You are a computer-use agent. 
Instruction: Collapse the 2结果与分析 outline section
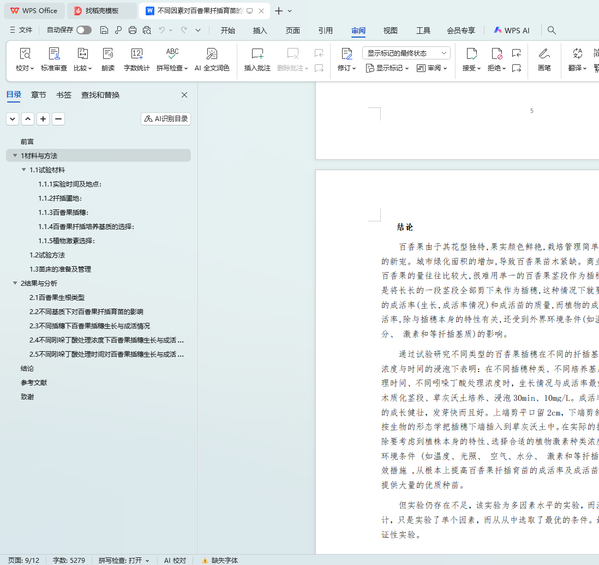click(15, 284)
